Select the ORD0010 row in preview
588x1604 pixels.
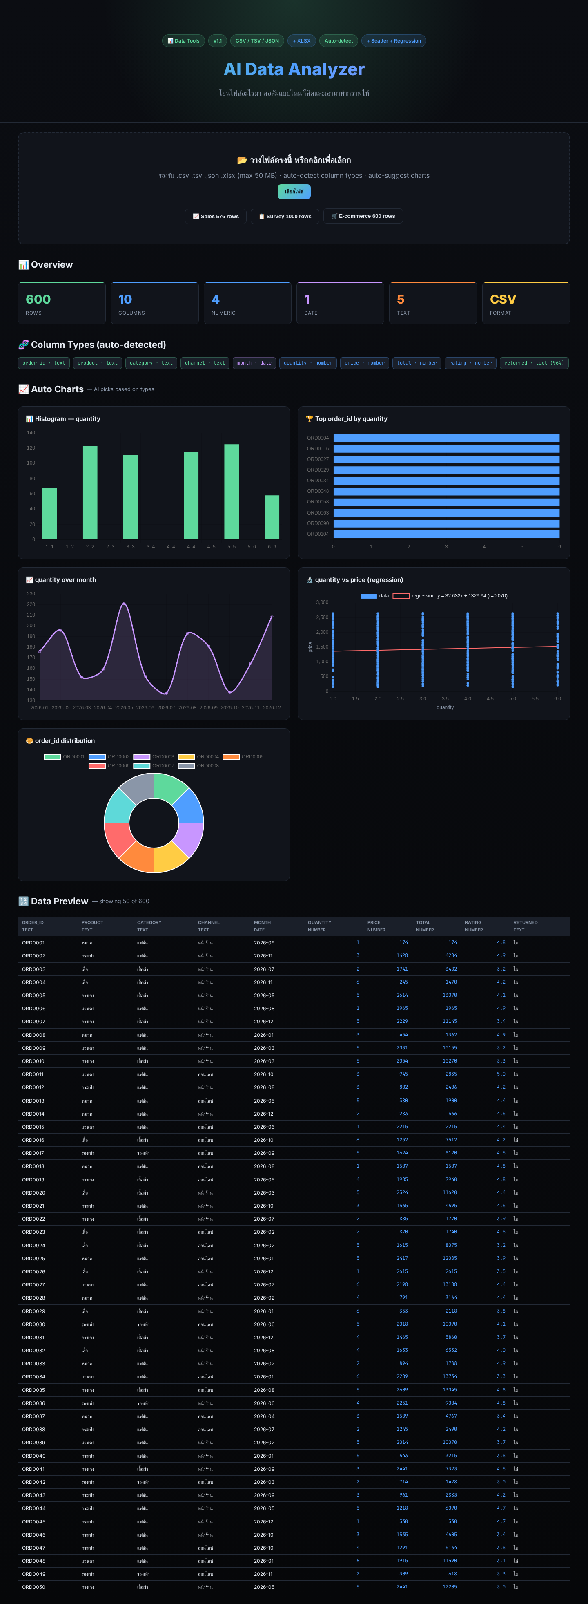point(294,1061)
